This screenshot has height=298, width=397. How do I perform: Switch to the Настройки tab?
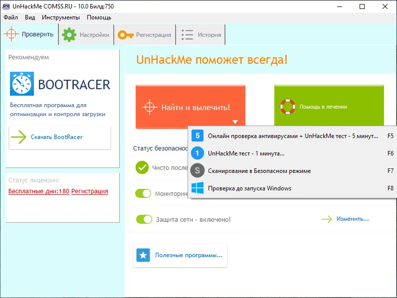tap(86, 35)
